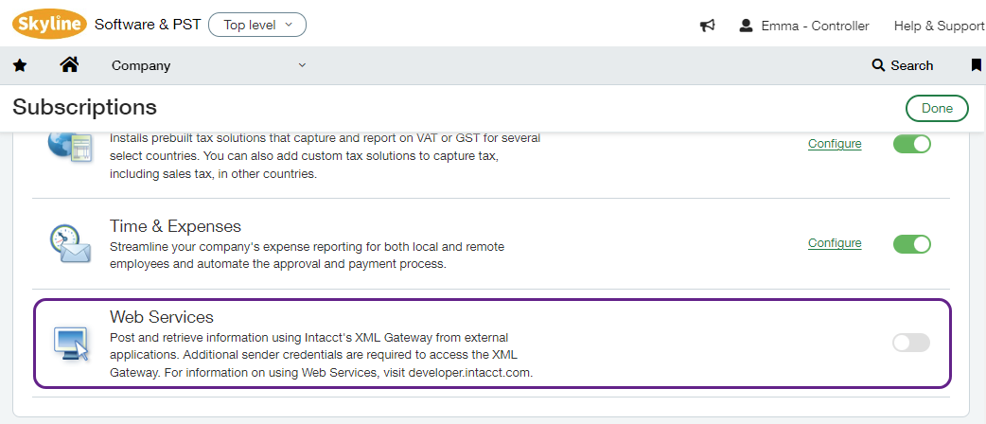Click the Web Services monitor icon
Viewport: 986px width, 424px height.
click(70, 343)
